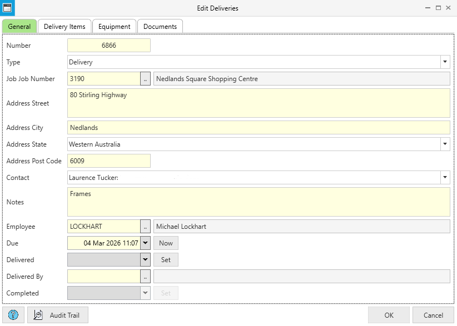This screenshot has height=326, width=457.
Task: Open Employee lookup ellipsis button
Action: click(145, 227)
